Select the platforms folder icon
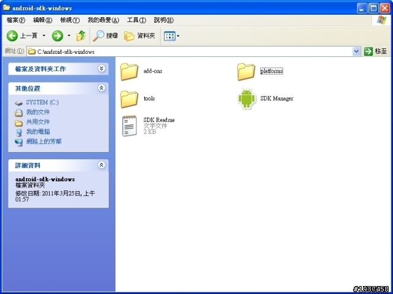This screenshot has width=393, height=294. click(246, 72)
